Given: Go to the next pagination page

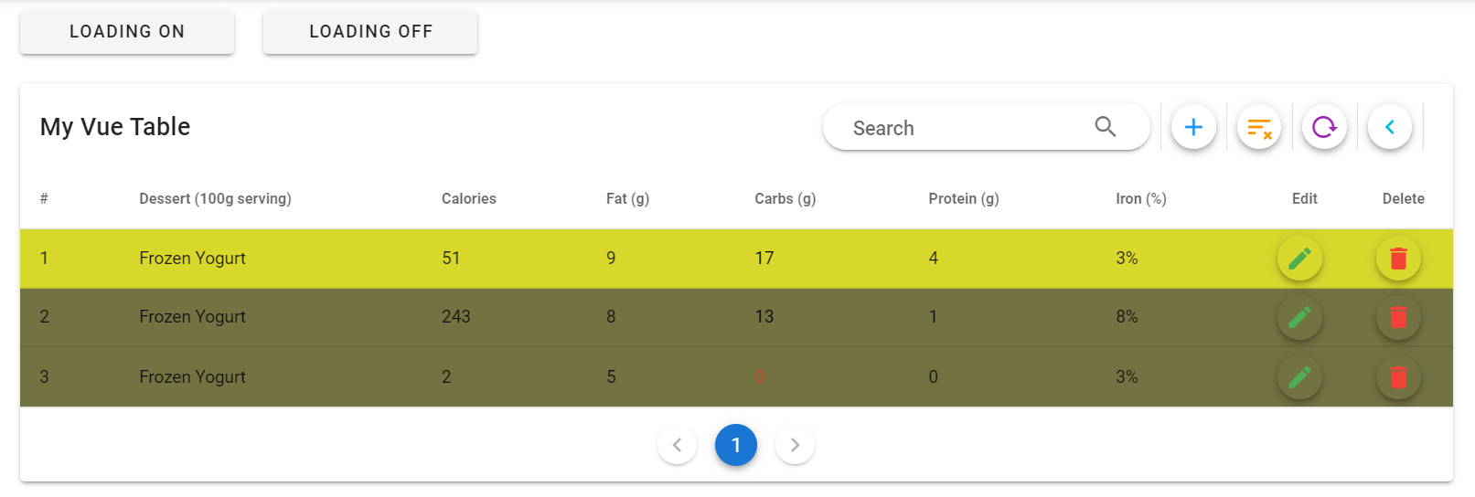Looking at the screenshot, I should (795, 445).
